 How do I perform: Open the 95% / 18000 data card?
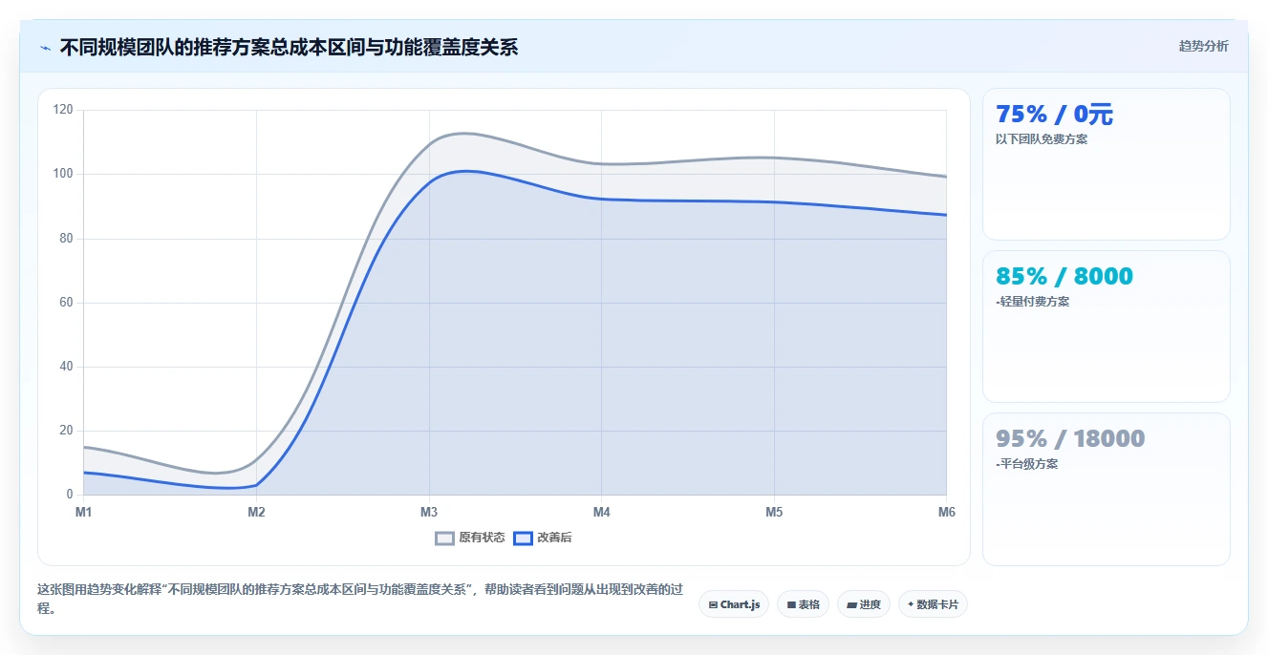pyautogui.click(x=1107, y=489)
